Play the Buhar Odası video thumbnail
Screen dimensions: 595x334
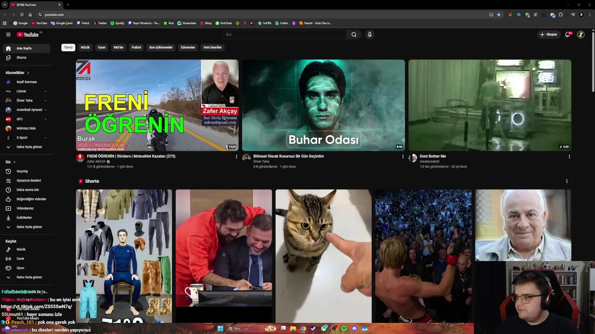click(324, 105)
